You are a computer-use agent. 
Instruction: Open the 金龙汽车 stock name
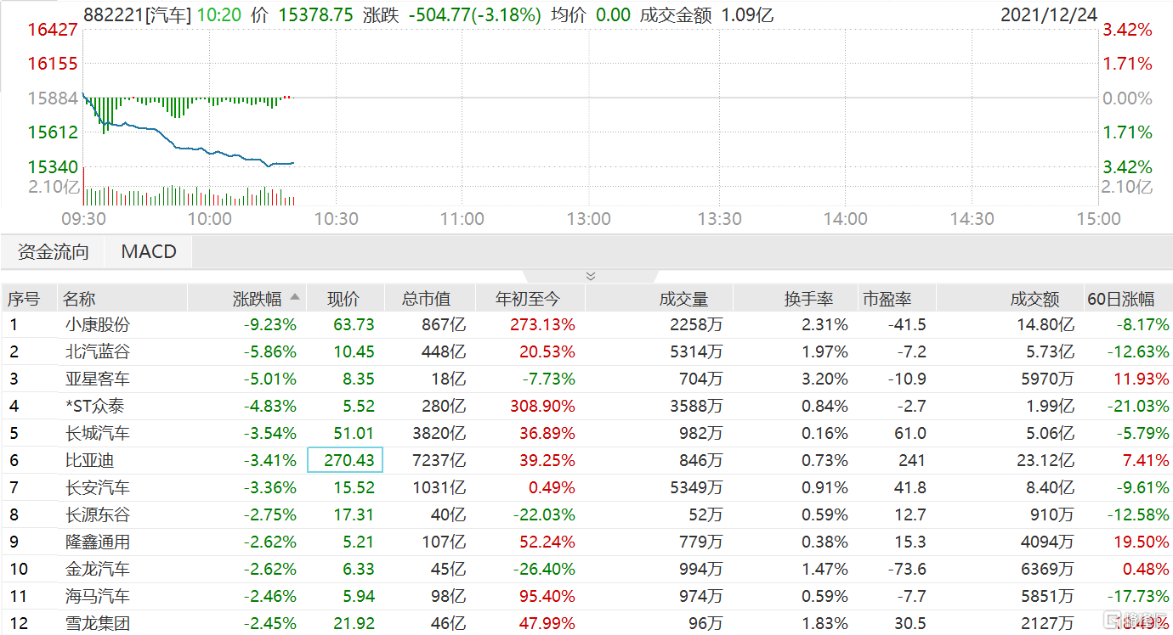98,570
